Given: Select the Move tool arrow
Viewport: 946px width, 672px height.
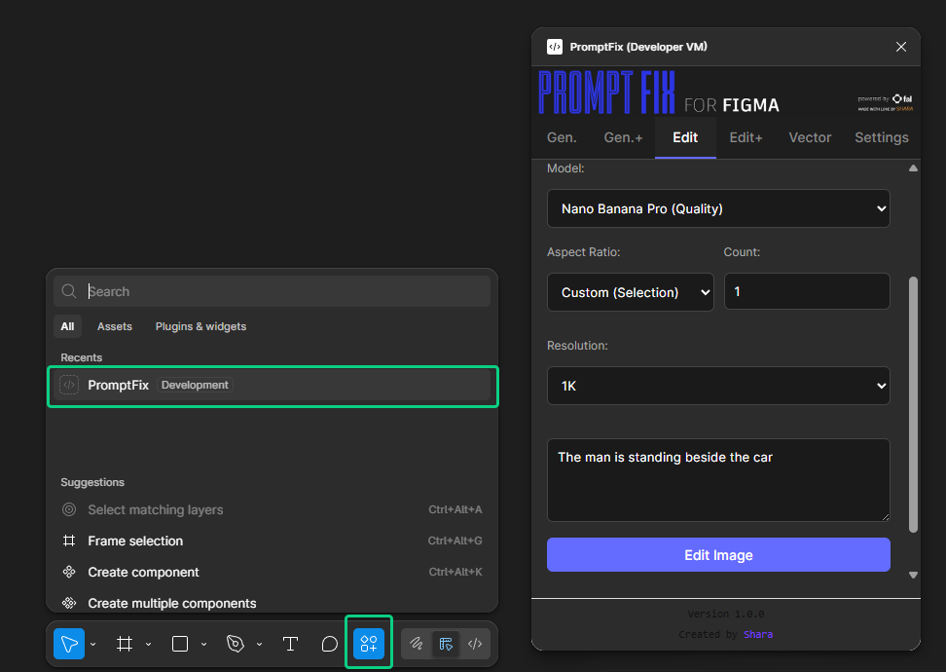Looking at the screenshot, I should [x=69, y=644].
